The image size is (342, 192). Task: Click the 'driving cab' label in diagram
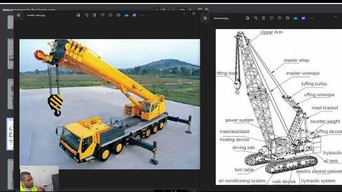click(243, 148)
